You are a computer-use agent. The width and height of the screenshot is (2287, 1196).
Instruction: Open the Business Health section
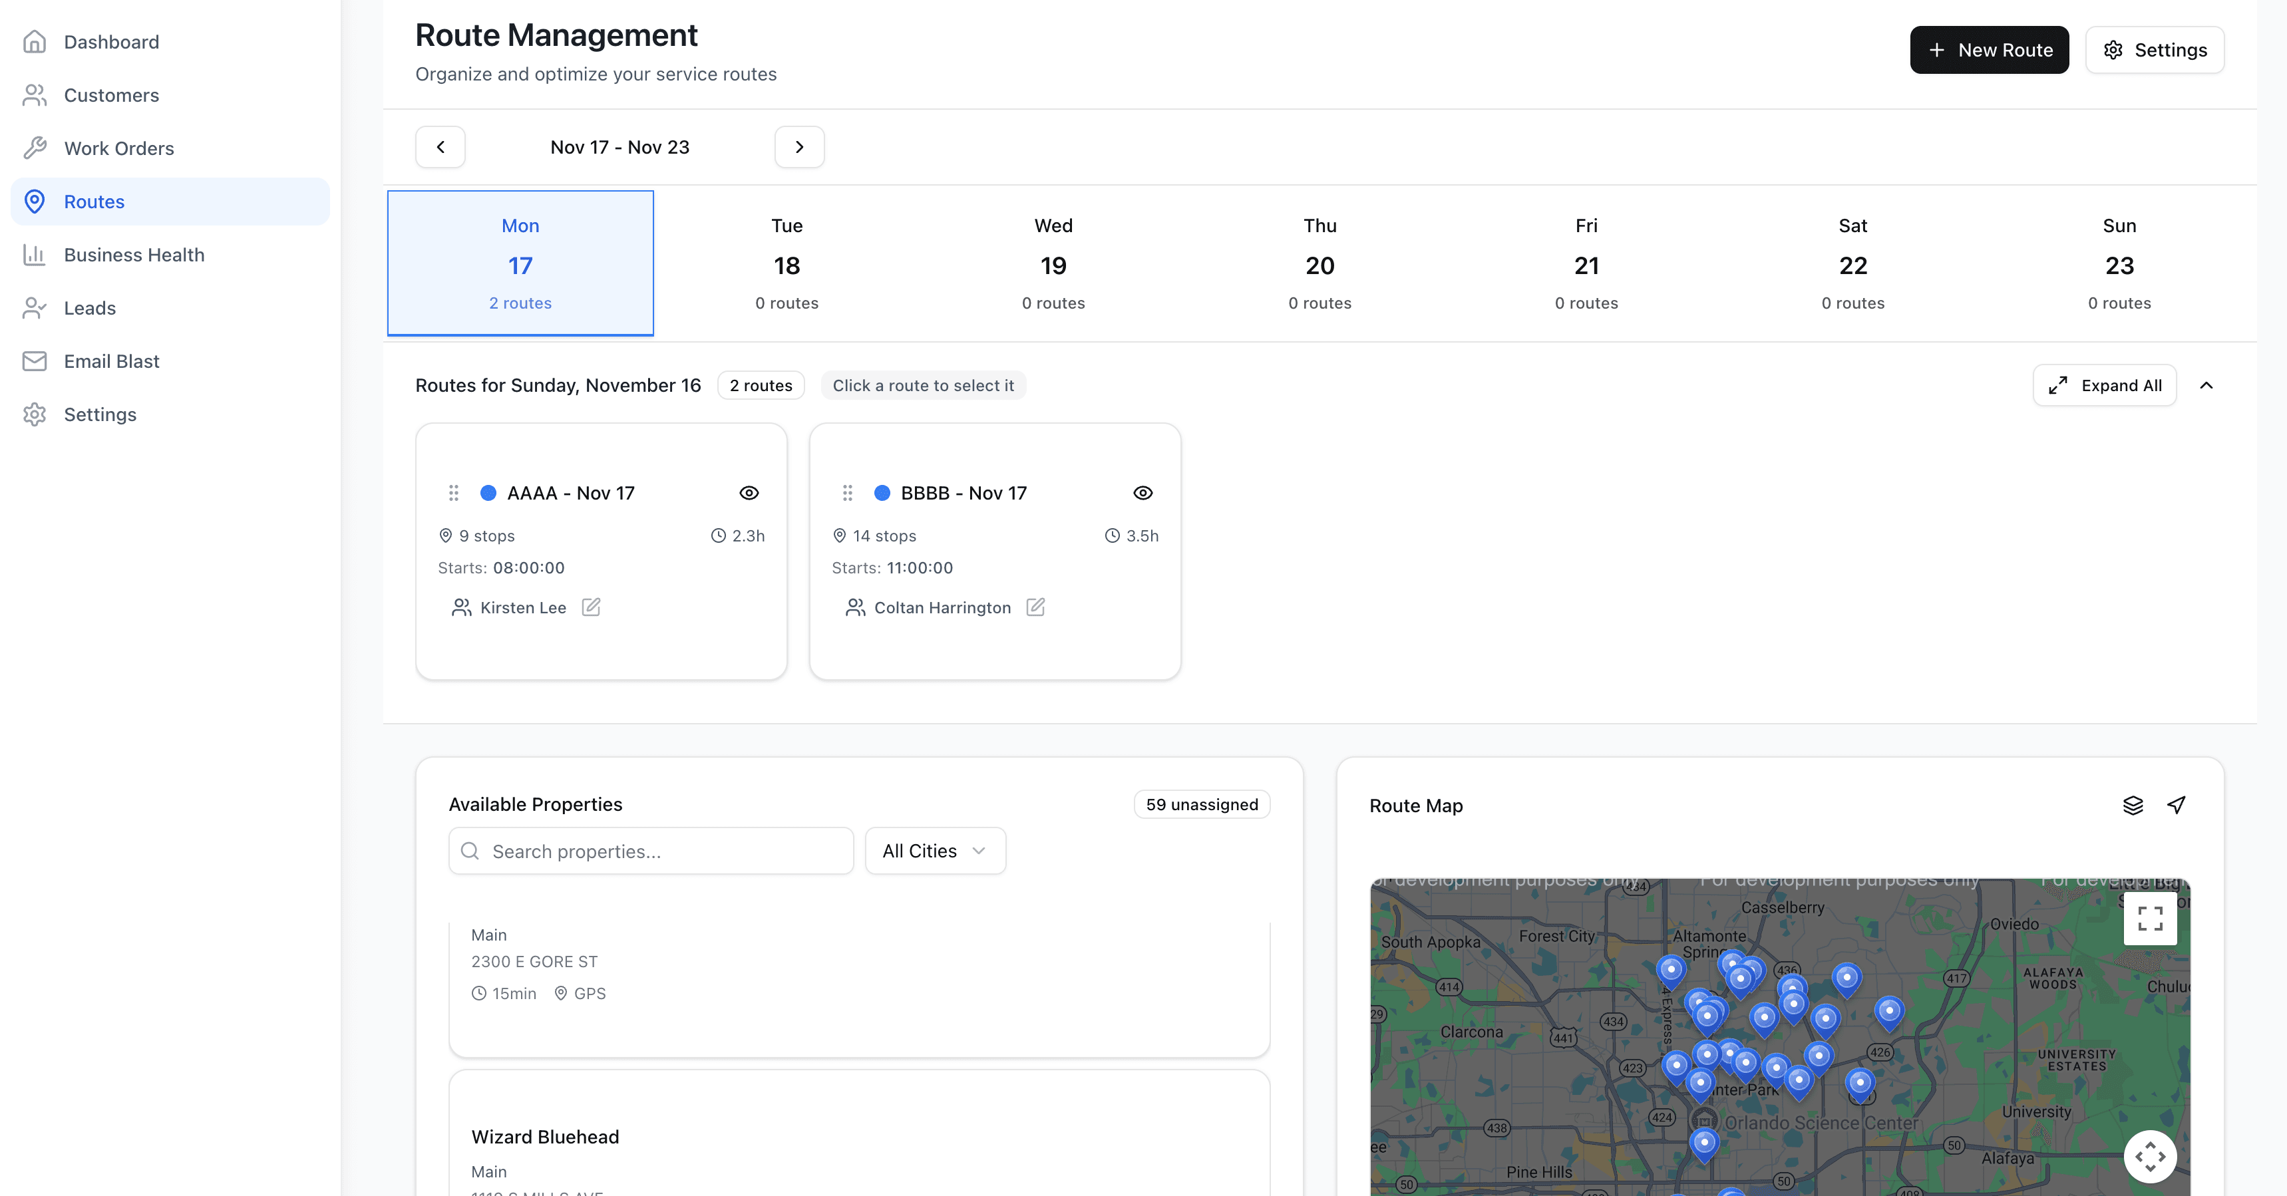coord(134,255)
